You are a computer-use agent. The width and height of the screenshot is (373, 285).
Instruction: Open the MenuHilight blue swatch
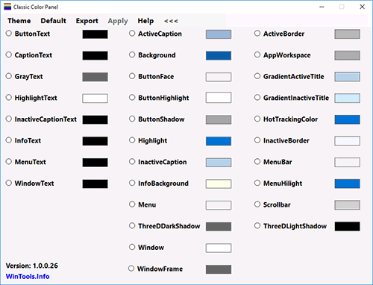347,184
